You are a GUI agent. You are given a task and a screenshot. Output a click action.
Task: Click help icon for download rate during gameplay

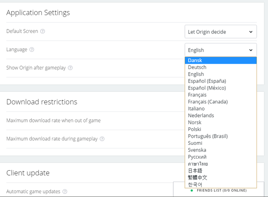[x=102, y=139]
